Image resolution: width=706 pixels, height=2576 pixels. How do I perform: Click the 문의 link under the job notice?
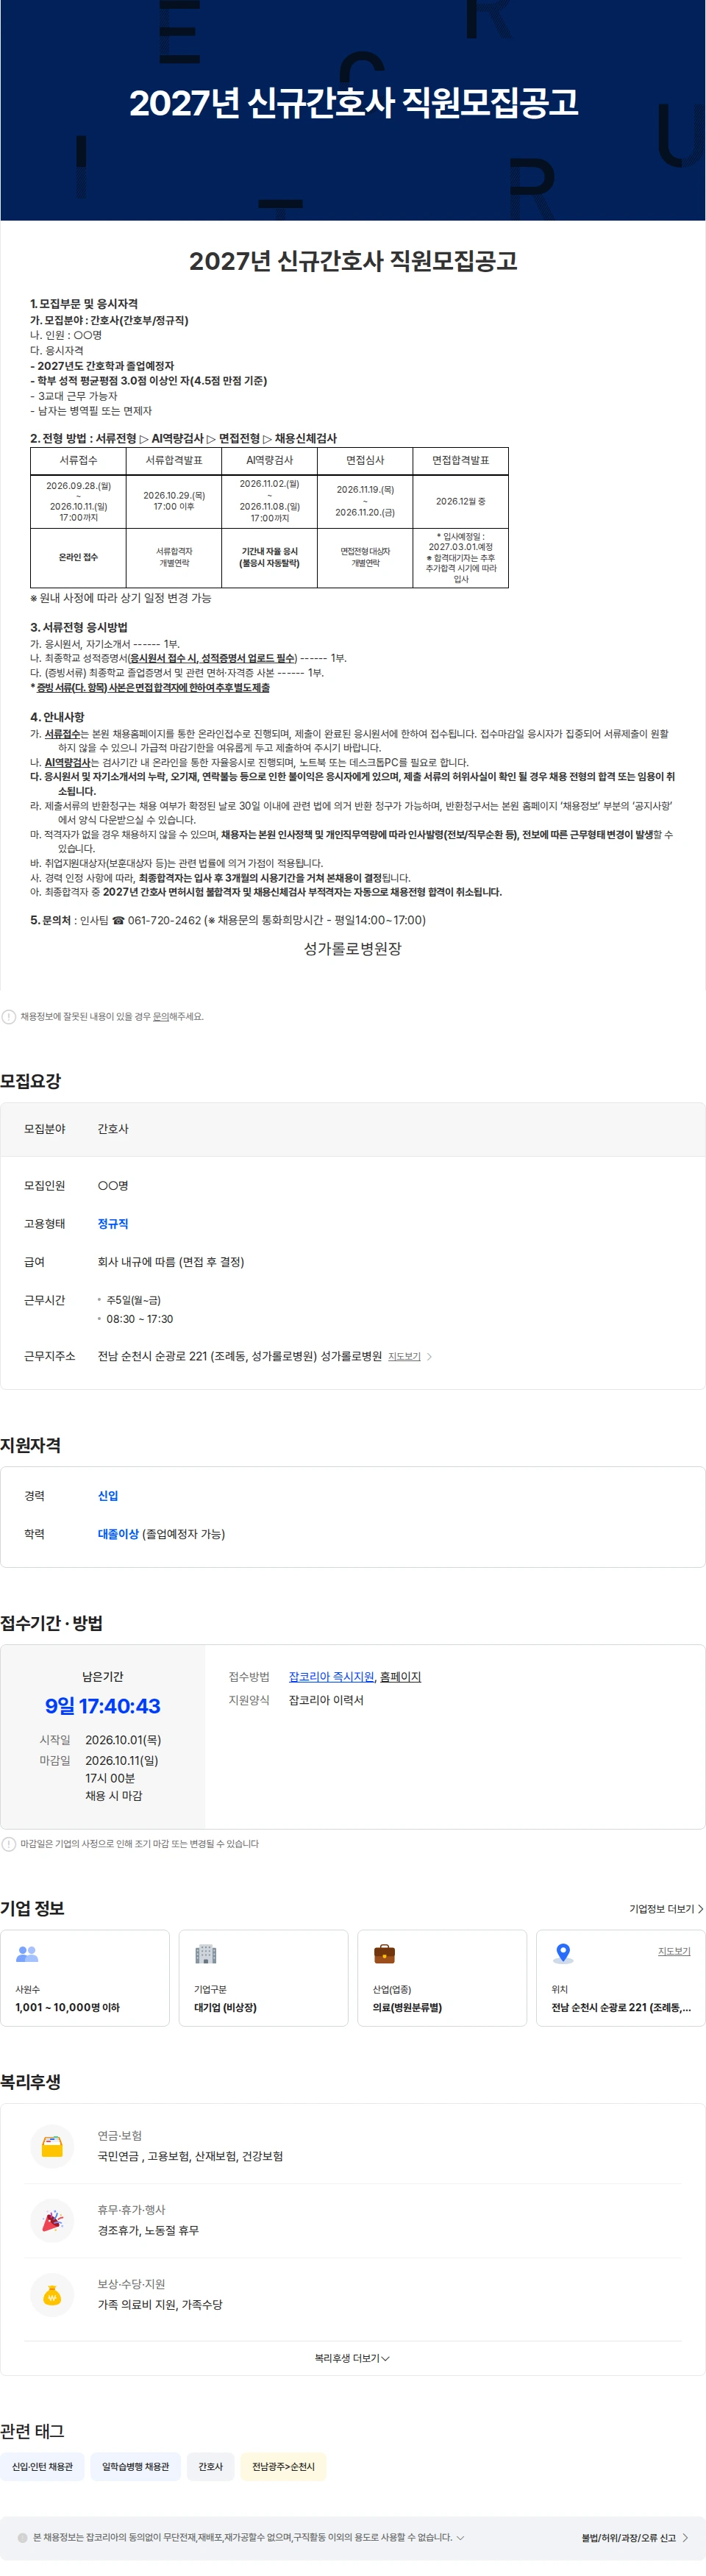tap(160, 1016)
